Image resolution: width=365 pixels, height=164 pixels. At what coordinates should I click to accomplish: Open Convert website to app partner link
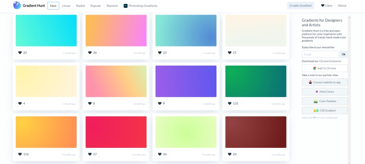(x=325, y=82)
